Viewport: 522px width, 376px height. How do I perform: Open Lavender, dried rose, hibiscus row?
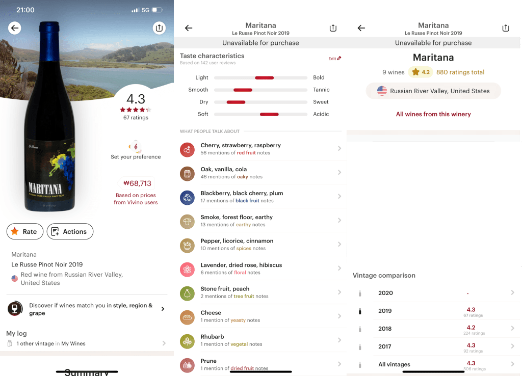tap(260, 268)
